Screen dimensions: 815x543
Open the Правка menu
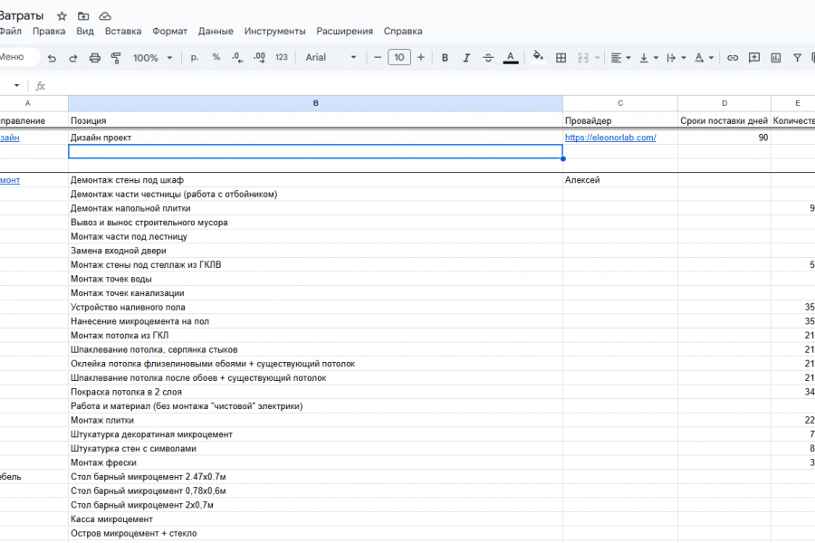[49, 31]
